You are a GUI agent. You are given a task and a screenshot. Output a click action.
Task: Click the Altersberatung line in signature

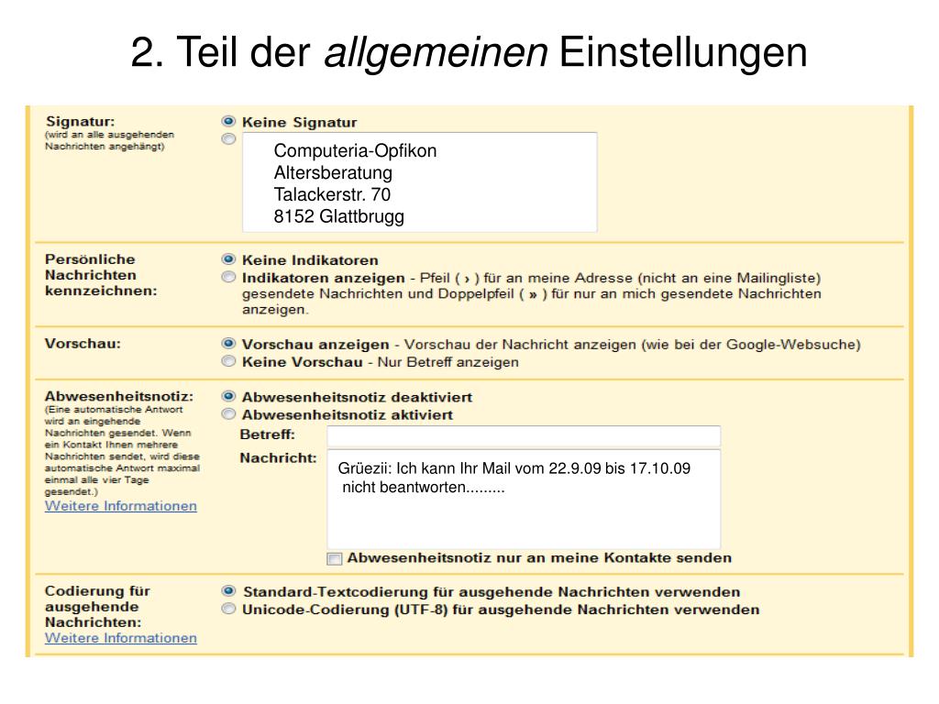[333, 173]
